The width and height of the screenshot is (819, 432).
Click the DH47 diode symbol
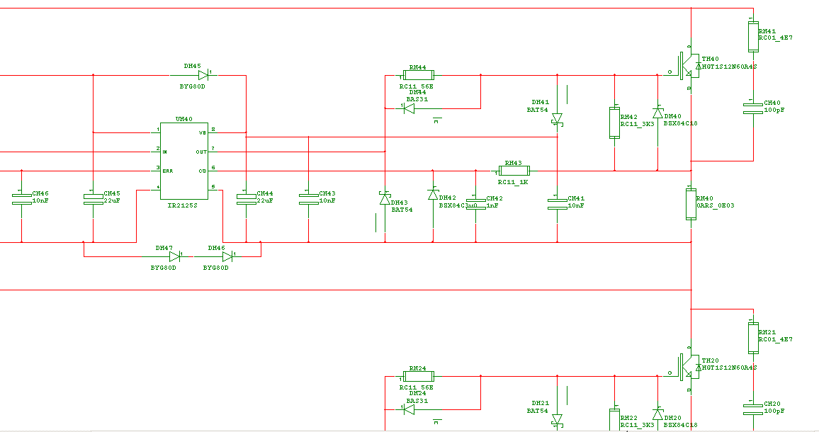pyautogui.click(x=175, y=256)
